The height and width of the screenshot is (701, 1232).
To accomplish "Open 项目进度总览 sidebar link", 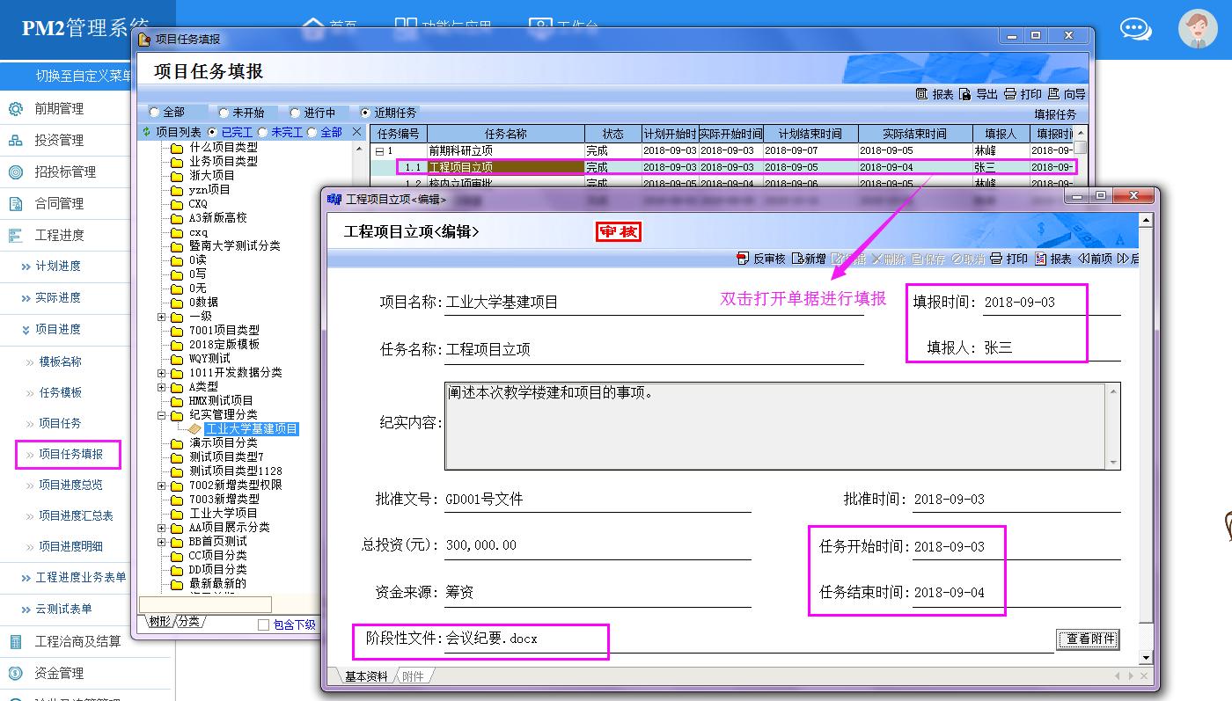I will pos(70,485).
